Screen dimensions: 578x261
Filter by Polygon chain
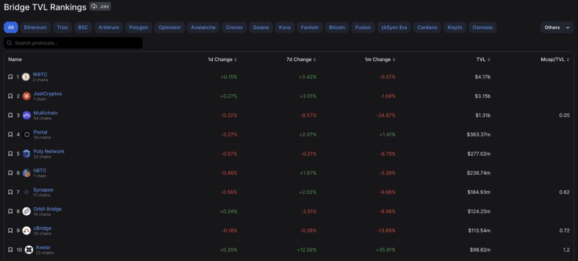point(139,28)
